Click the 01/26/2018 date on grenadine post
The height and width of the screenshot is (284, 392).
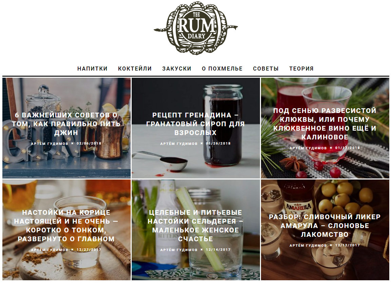pos(218,144)
